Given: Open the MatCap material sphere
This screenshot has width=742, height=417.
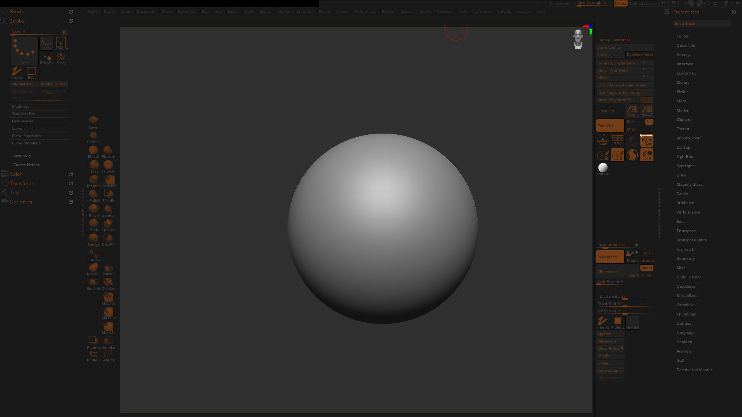Looking at the screenshot, I should coord(603,168).
